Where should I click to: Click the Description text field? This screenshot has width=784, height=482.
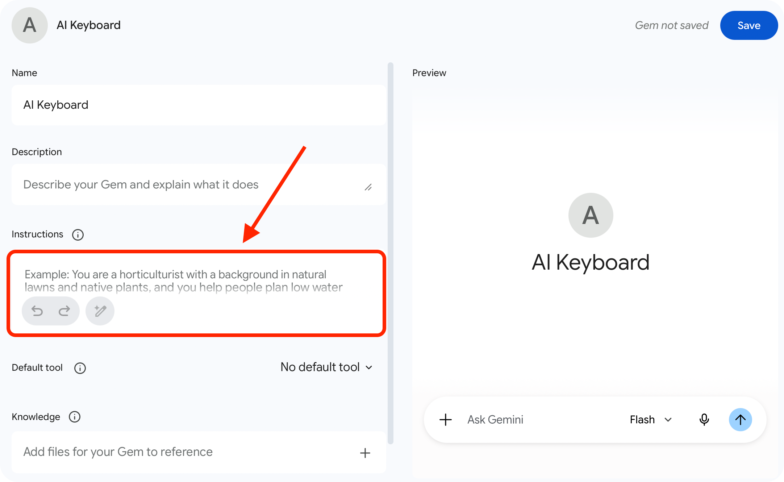pyautogui.click(x=199, y=184)
